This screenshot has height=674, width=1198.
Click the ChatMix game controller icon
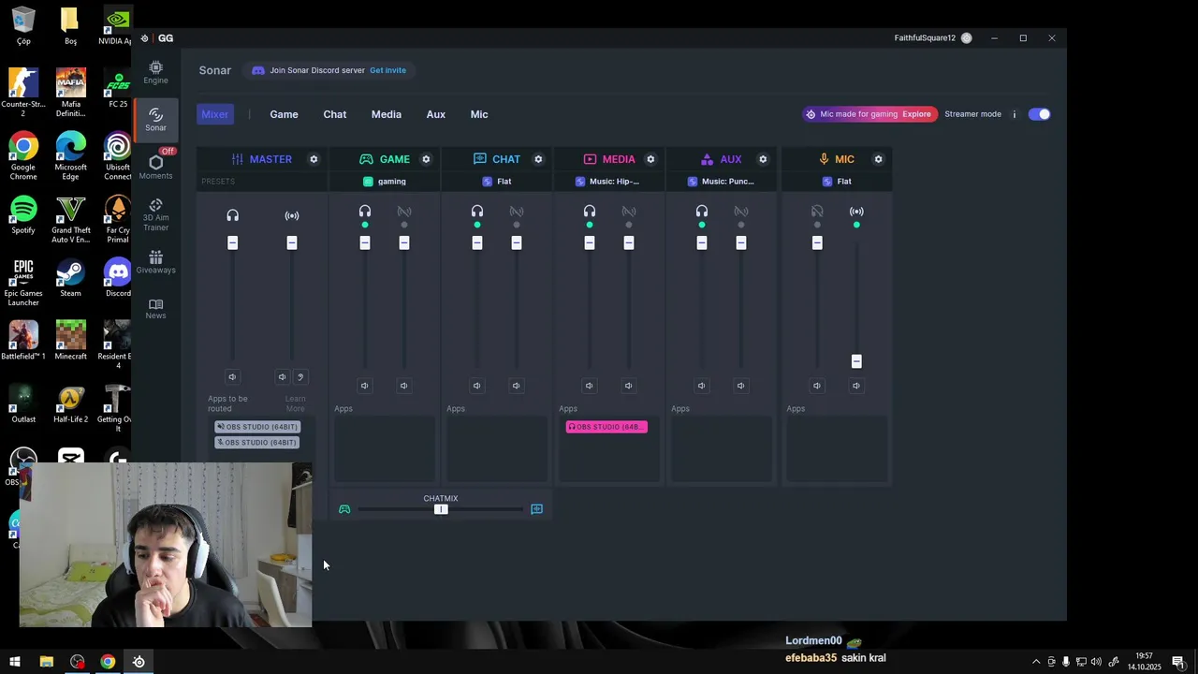344,509
